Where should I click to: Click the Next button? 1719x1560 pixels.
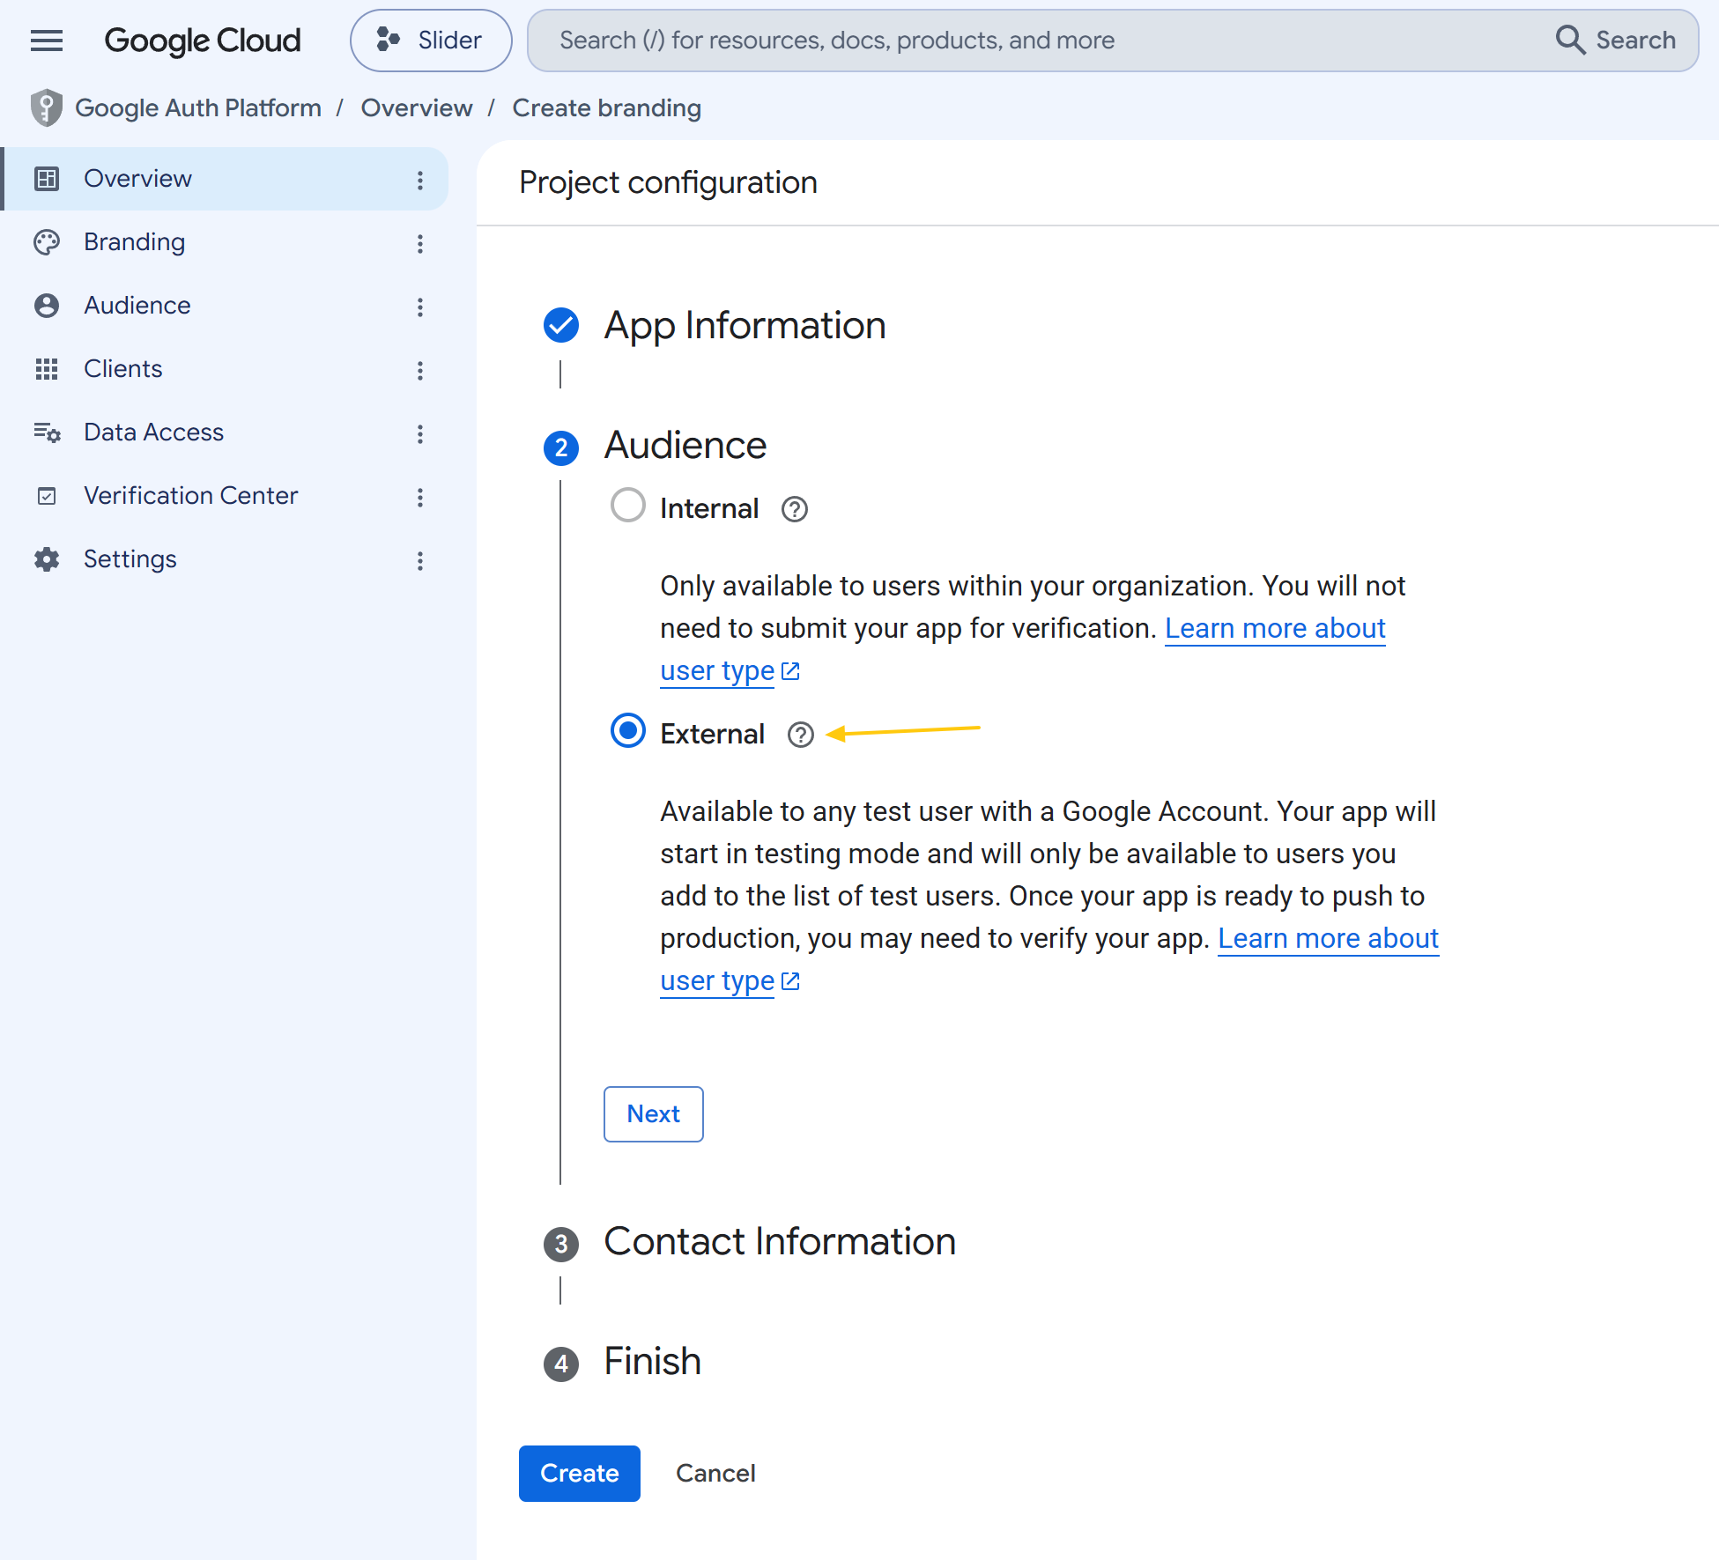pyautogui.click(x=654, y=1114)
